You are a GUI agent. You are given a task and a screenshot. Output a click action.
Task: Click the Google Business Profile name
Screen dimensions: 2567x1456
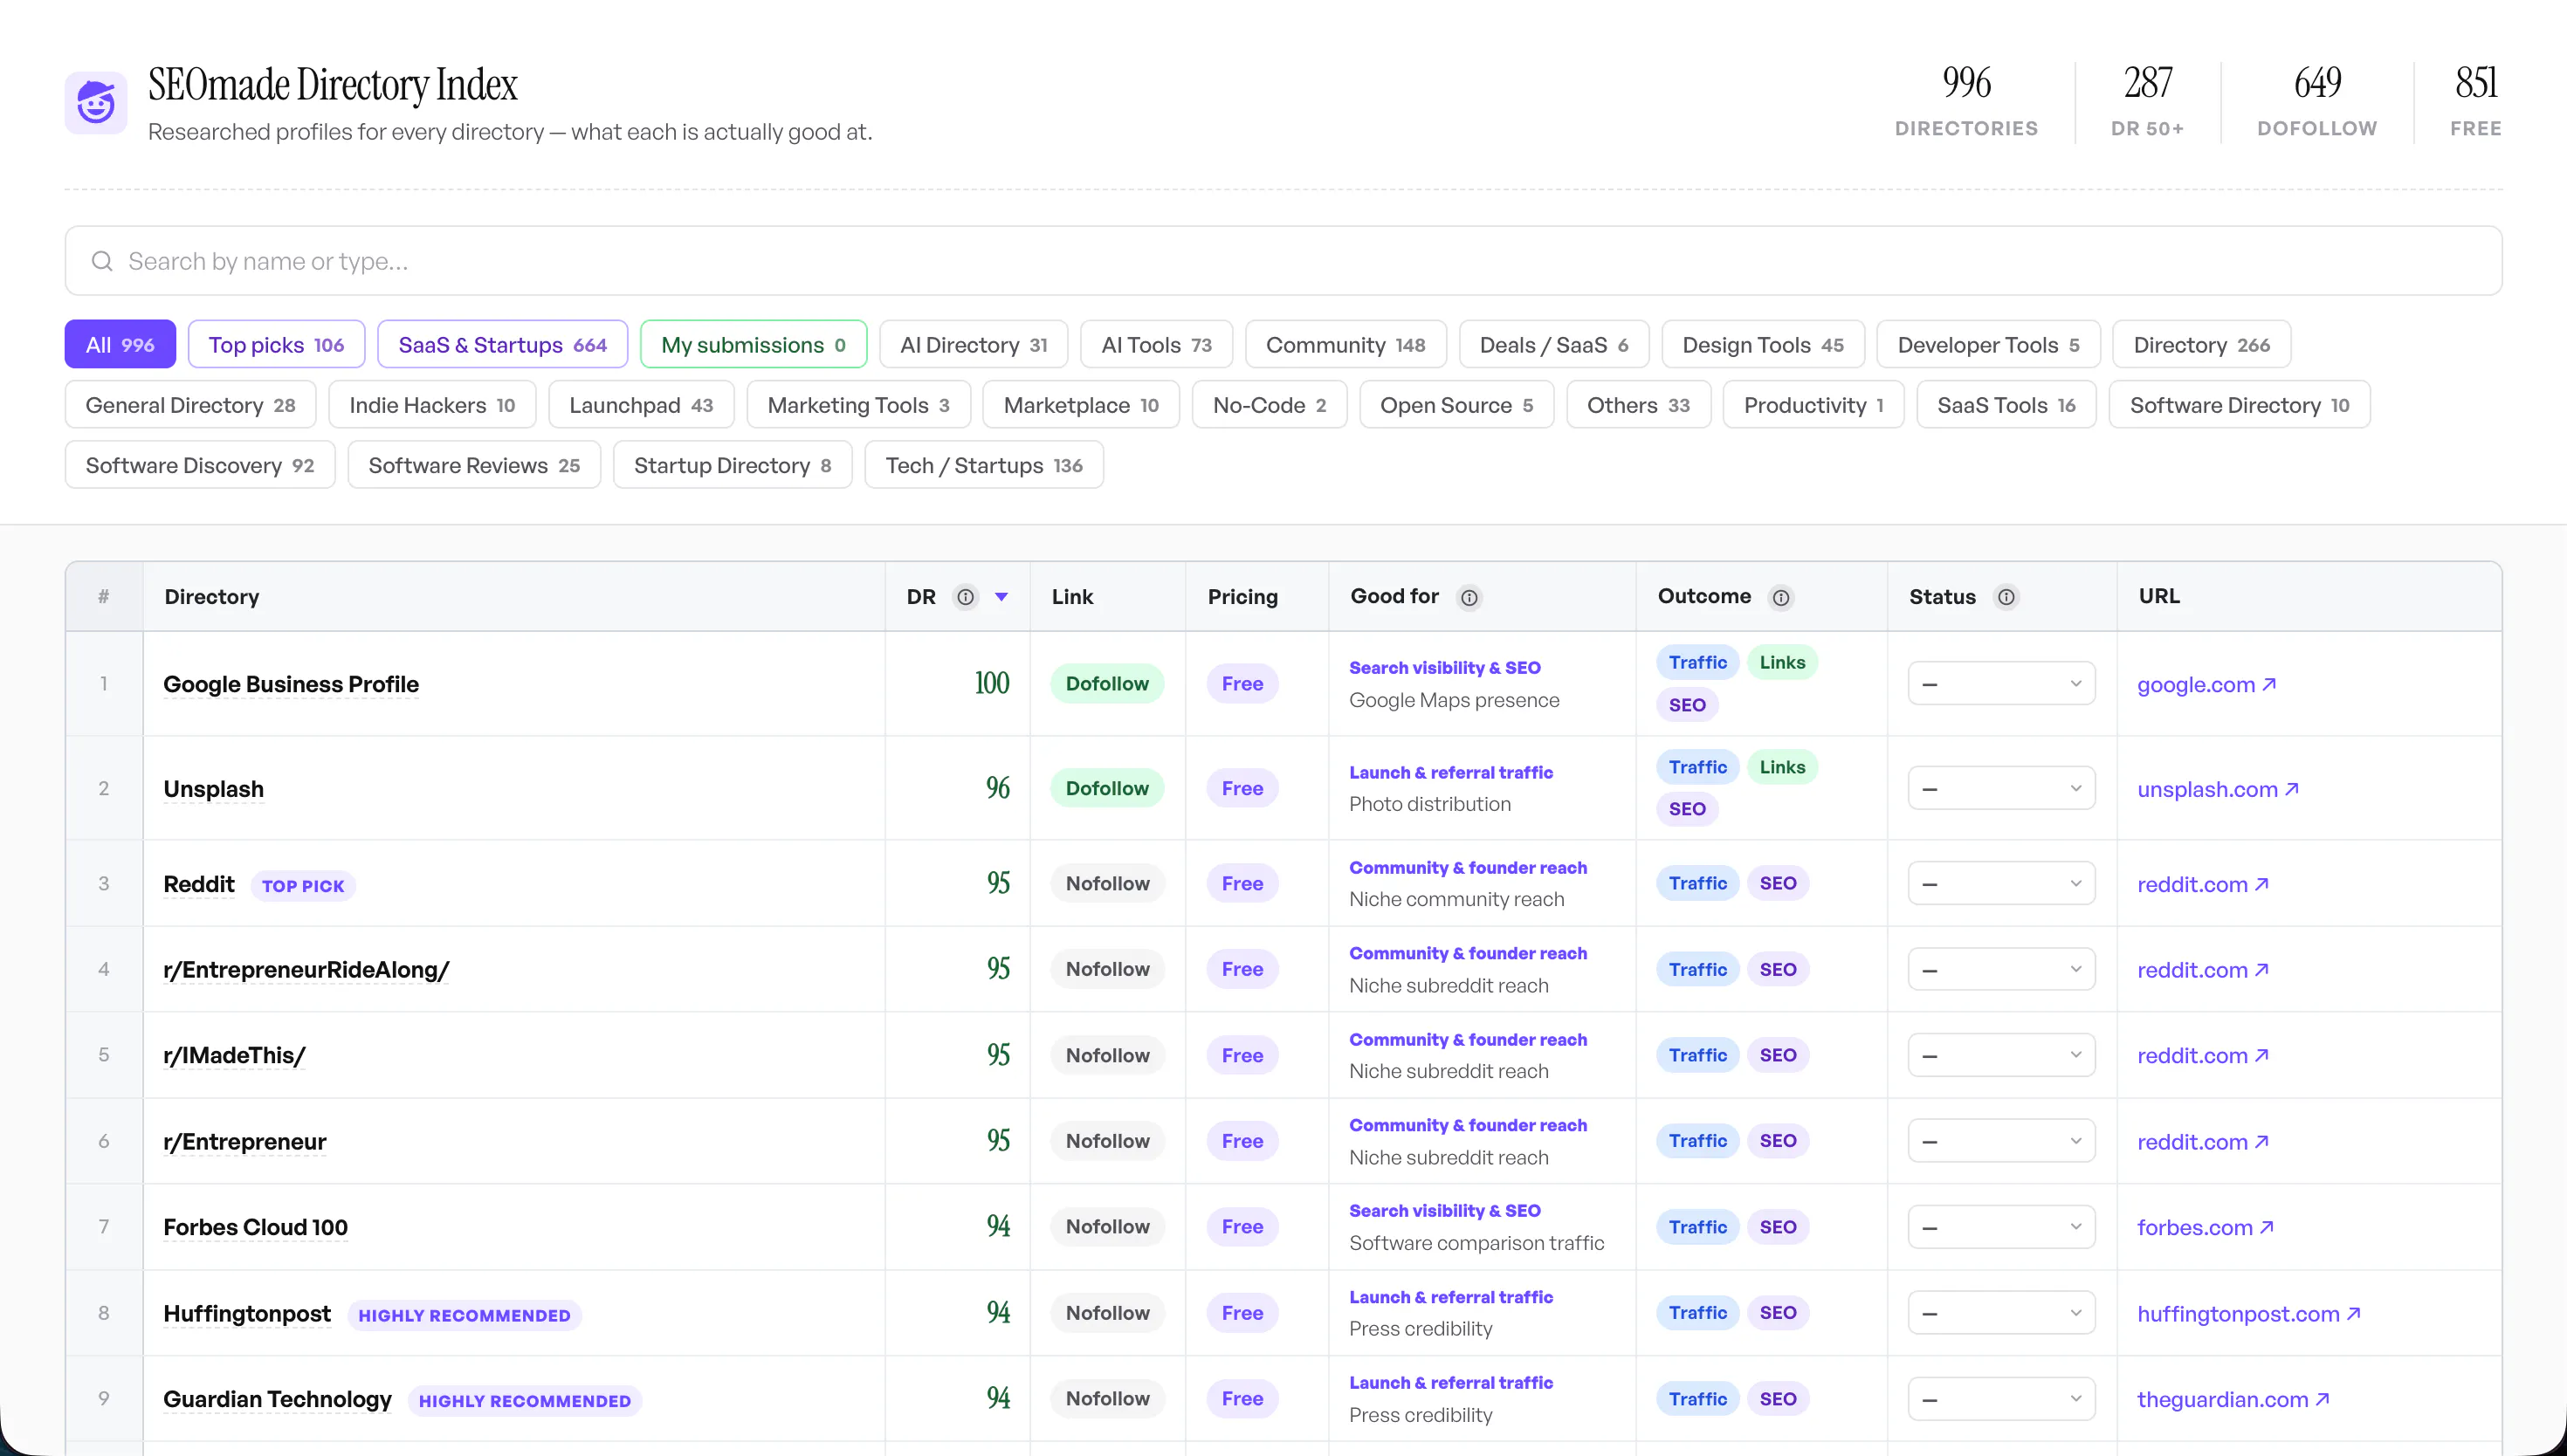[x=291, y=684]
